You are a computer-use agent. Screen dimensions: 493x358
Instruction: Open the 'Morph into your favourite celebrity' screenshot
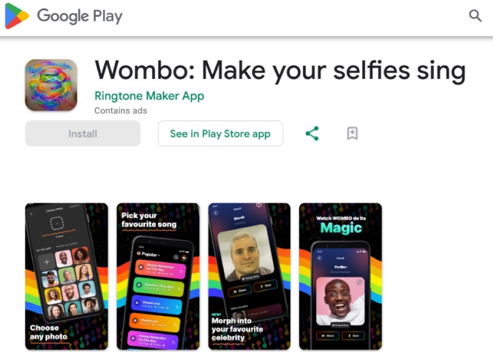coord(249,276)
